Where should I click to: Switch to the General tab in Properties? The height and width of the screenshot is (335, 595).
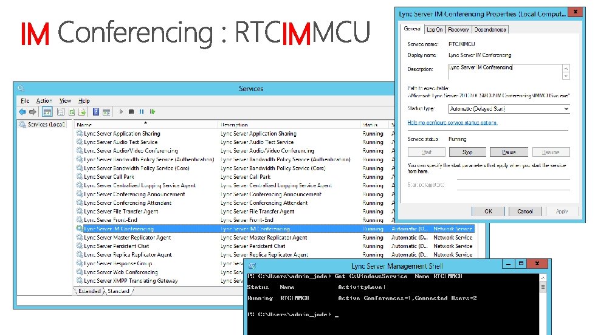coord(412,29)
